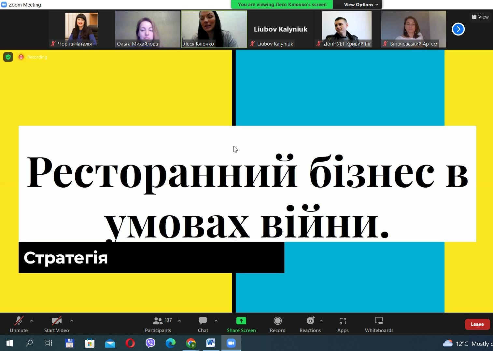This screenshot has width=493, height=351.
Task: Click the green encryption shield icon
Action: pyautogui.click(x=8, y=57)
